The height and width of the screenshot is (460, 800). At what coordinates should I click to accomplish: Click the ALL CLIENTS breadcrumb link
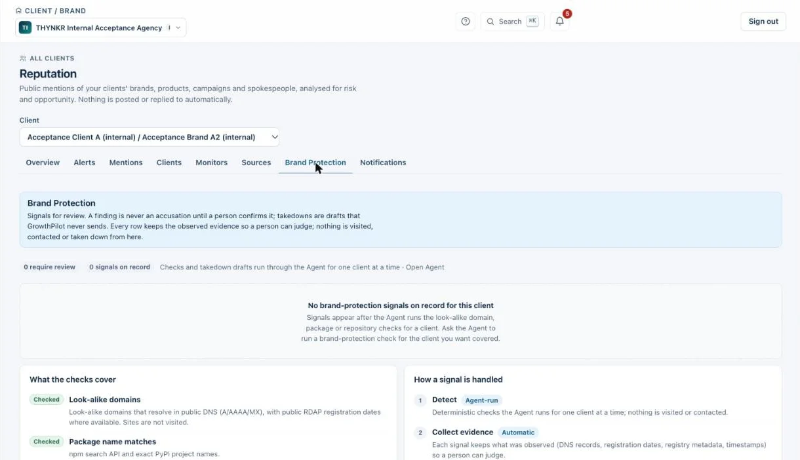(52, 58)
